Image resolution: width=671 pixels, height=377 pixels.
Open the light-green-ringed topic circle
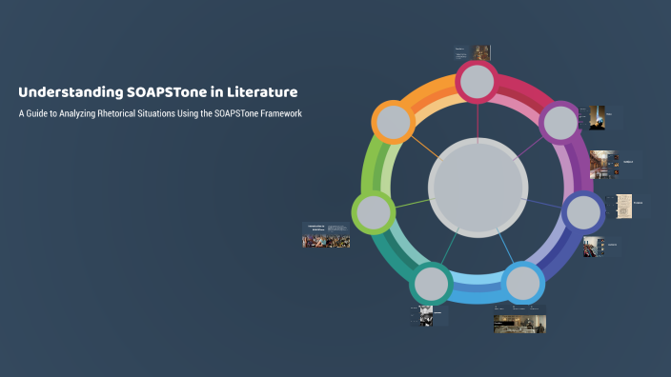[374, 212]
